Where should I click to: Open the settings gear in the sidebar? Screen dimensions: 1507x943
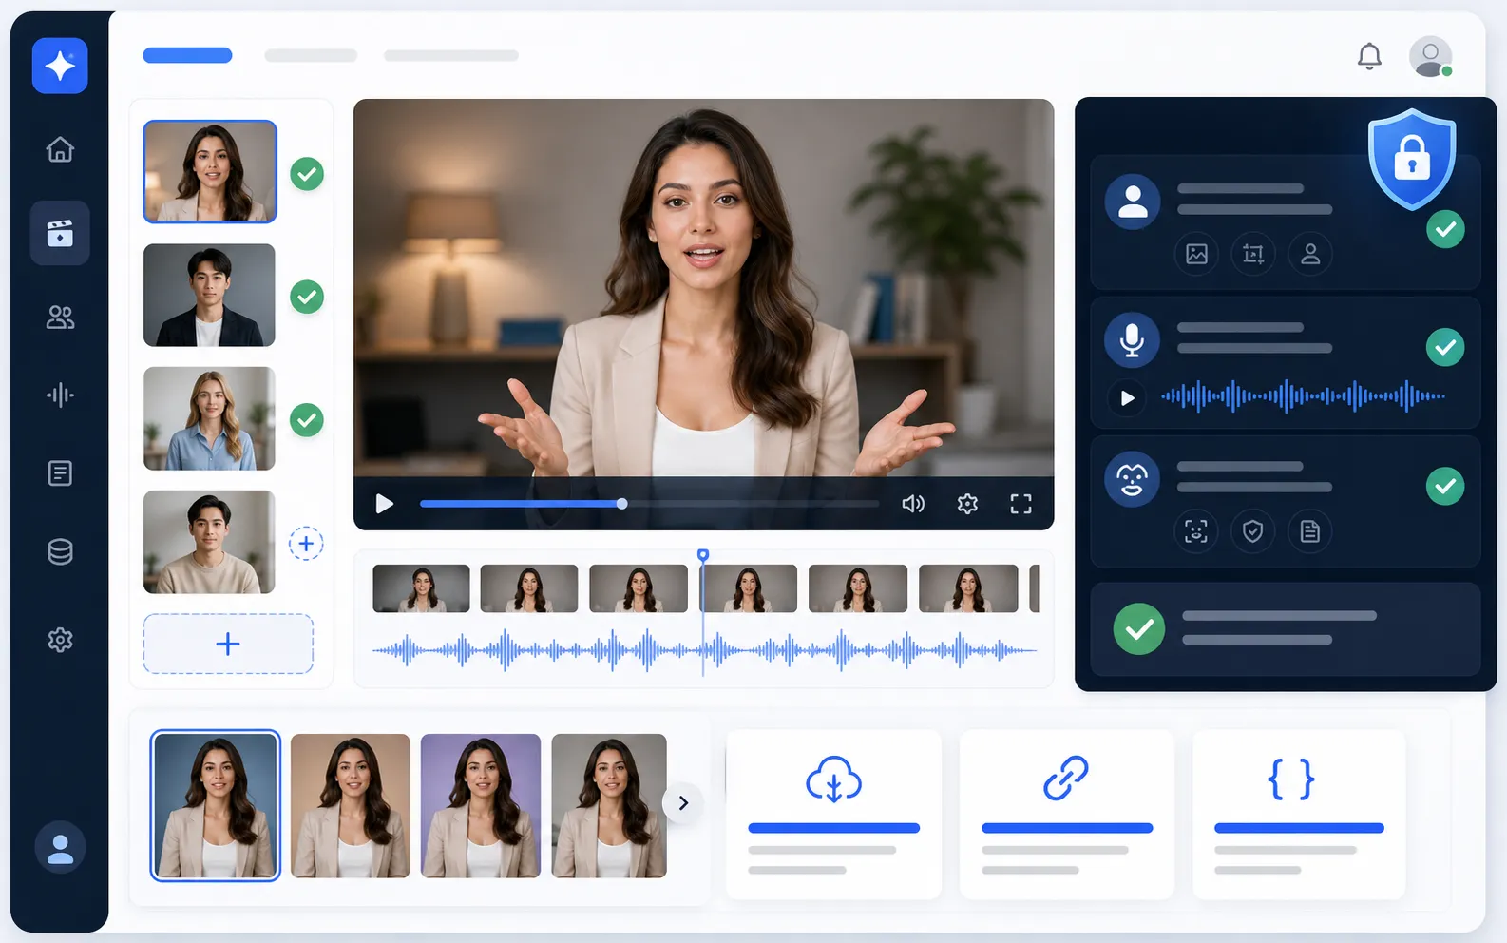60,640
